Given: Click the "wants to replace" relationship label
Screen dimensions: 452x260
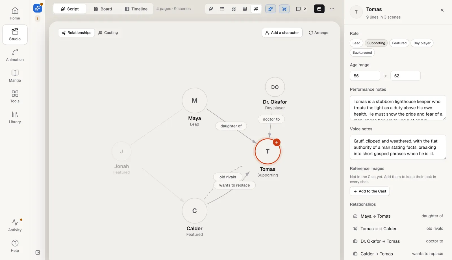Looking at the screenshot, I should point(234,185).
